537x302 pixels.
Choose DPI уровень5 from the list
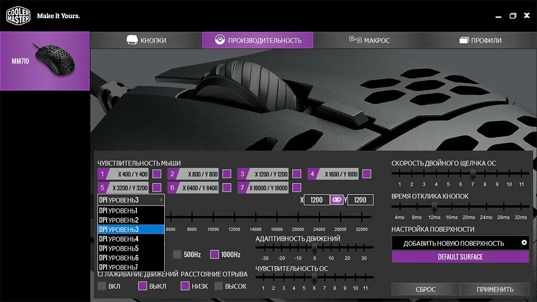[131, 248]
